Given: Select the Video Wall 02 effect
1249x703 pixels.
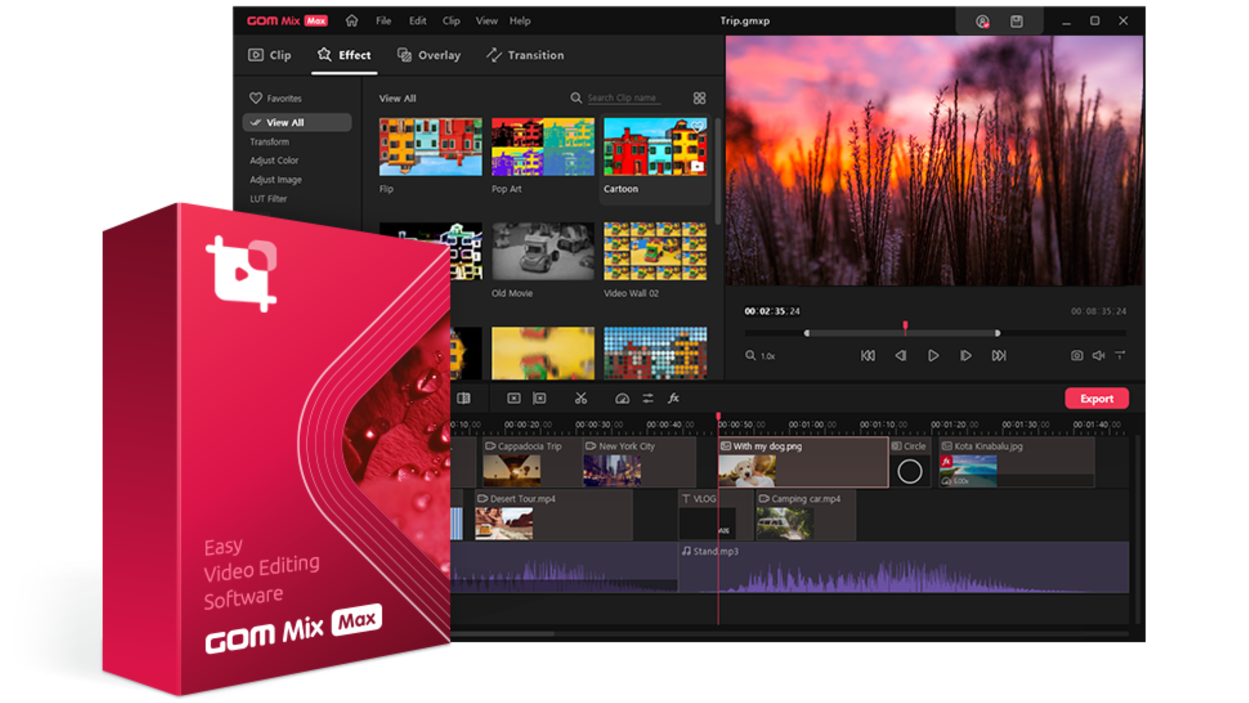Looking at the screenshot, I should coord(655,251).
